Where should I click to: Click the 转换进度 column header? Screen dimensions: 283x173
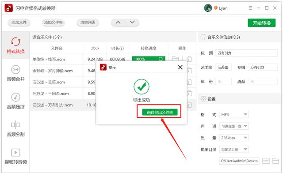[x=149, y=48]
